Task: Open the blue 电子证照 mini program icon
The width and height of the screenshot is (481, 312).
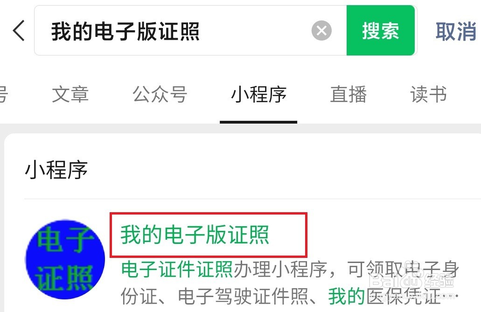Action: pos(65,259)
